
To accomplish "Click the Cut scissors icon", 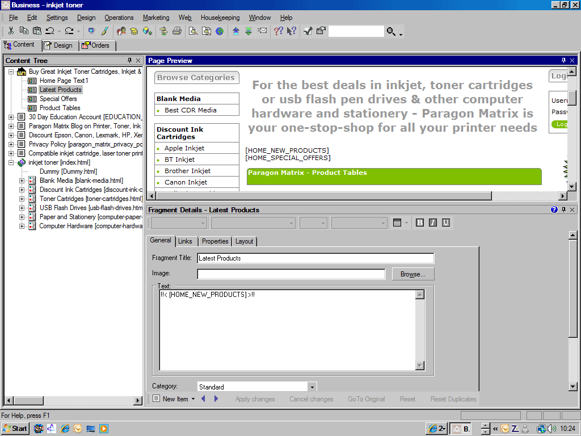I will tap(11, 31).
